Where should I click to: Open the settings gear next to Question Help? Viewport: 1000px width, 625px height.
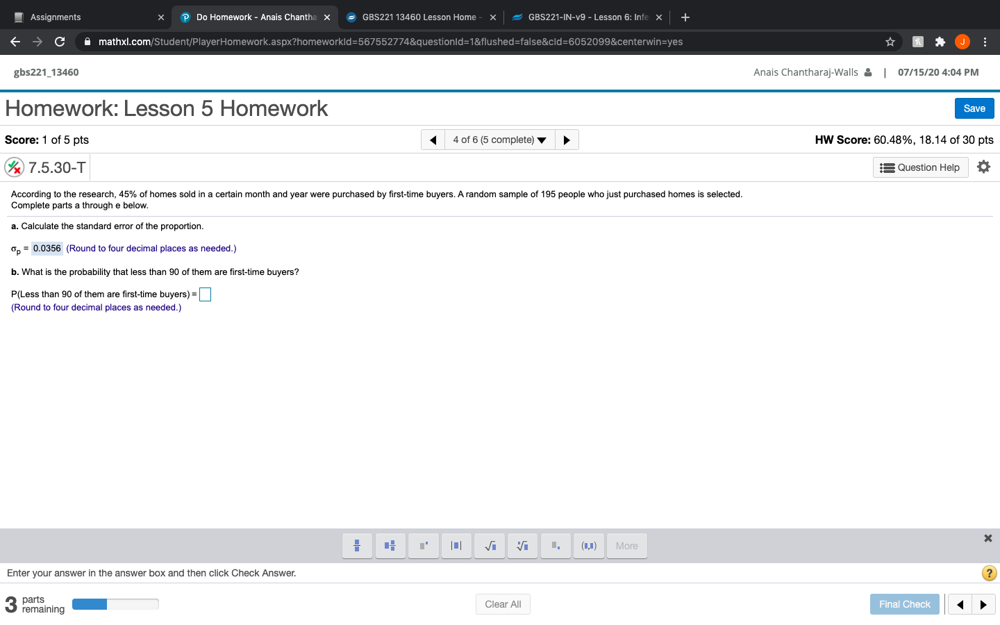pyautogui.click(x=984, y=167)
